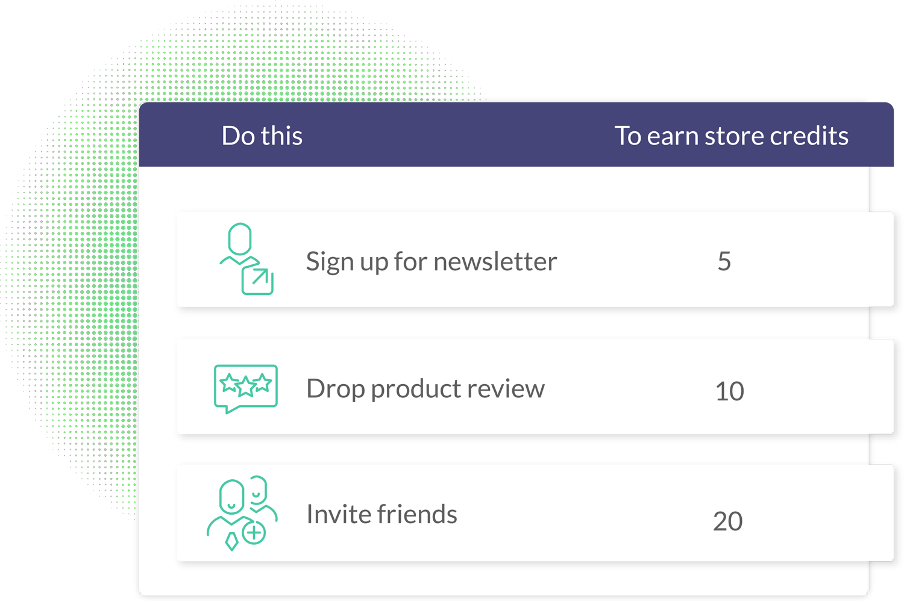The width and height of the screenshot is (904, 602).
Task: Select "Sign up for newsletter" text
Action: pos(431,261)
